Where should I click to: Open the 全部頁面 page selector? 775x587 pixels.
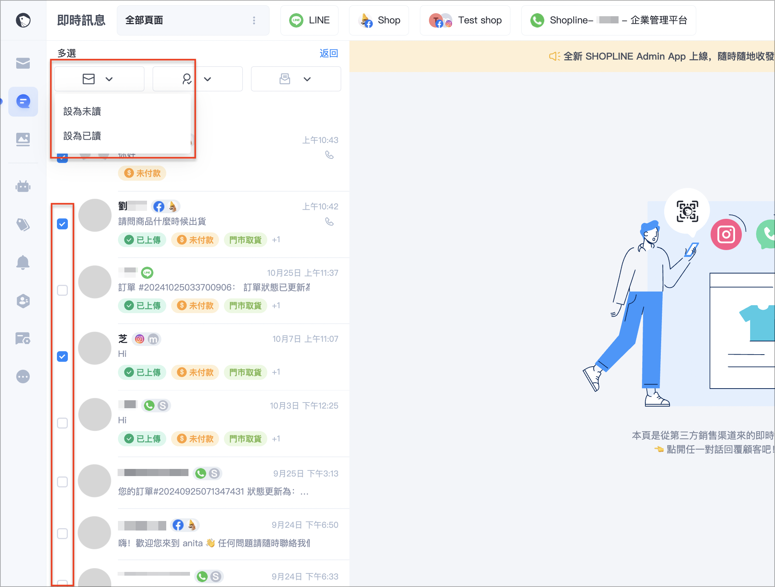193,20
